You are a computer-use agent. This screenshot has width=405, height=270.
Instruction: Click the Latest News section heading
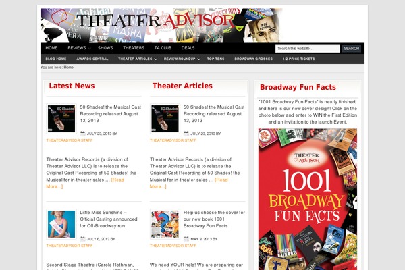point(72,86)
